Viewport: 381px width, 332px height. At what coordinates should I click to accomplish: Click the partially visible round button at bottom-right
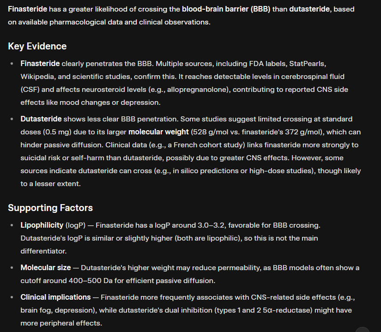(x=363, y=329)
